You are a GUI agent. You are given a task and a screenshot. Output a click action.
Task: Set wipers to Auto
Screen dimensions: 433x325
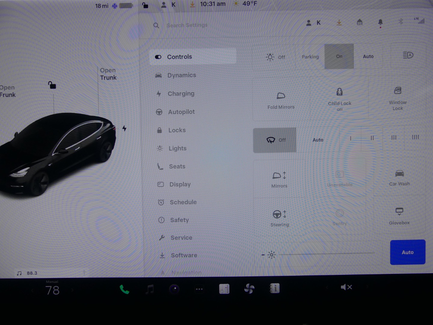pyautogui.click(x=318, y=140)
